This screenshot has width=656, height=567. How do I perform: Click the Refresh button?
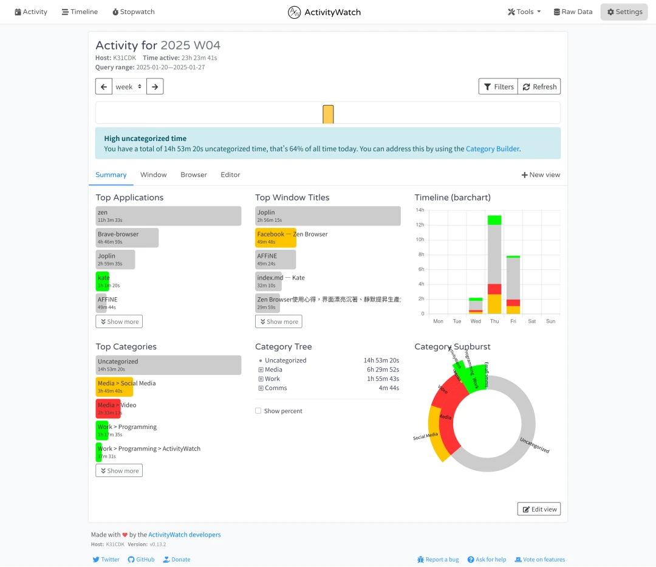[539, 87]
